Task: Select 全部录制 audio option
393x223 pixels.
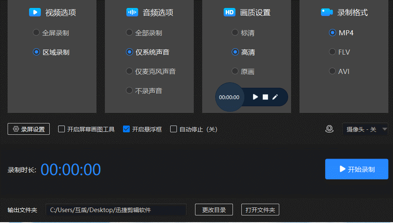Action: tap(129, 33)
